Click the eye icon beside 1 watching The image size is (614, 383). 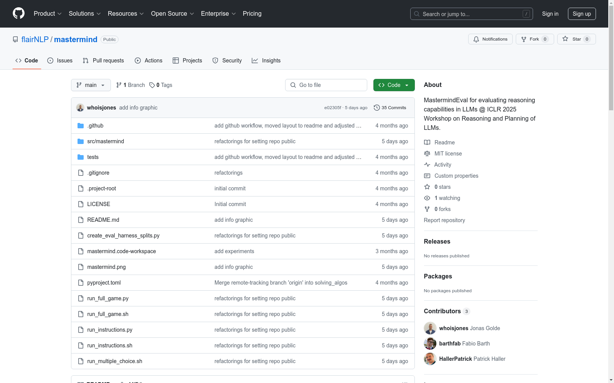click(427, 198)
